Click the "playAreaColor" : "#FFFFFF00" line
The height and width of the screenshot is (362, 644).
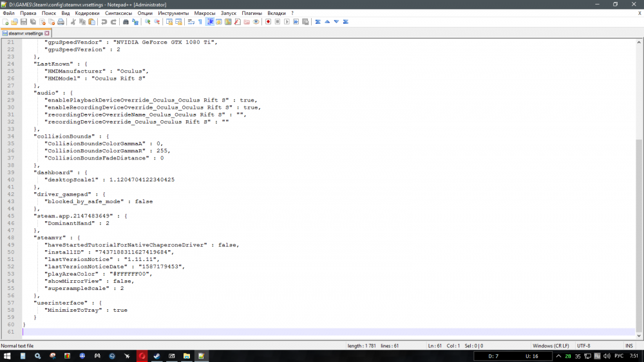pyautogui.click(x=98, y=274)
